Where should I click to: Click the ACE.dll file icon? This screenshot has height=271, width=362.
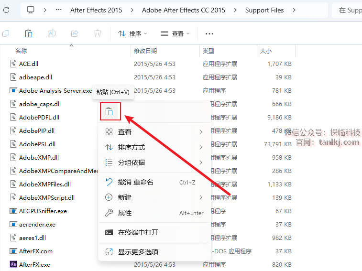coord(13,64)
